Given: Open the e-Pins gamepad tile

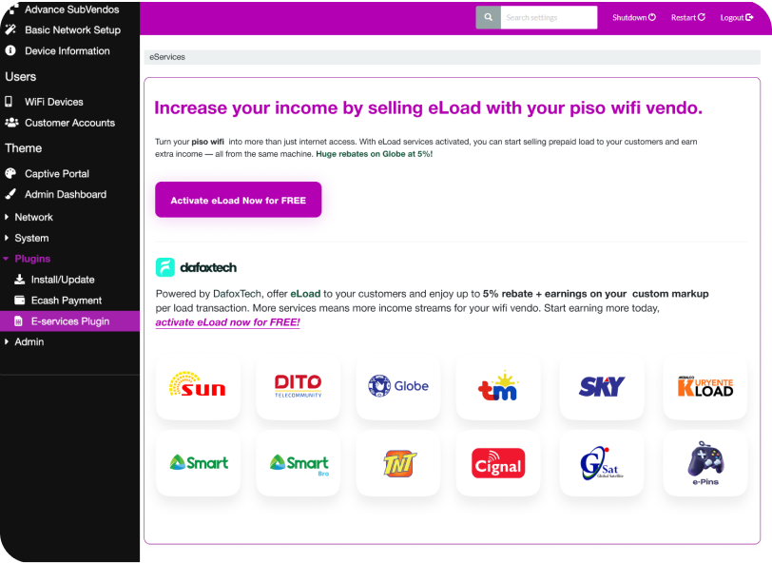Looking at the screenshot, I should point(705,463).
